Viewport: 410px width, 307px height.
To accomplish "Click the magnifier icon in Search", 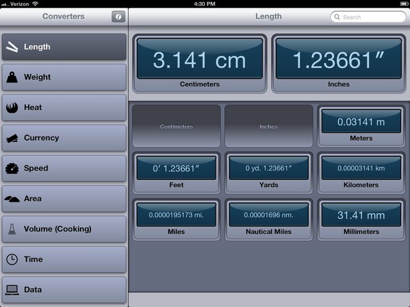I will coord(337,17).
